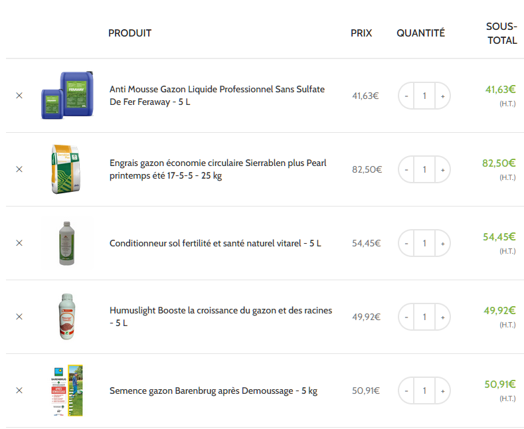The image size is (524, 429).
Task: Remove Humuslight item from cart
Action: 19,317
